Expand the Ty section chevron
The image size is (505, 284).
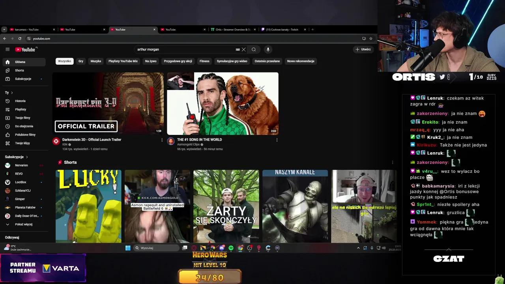[x=12, y=93]
